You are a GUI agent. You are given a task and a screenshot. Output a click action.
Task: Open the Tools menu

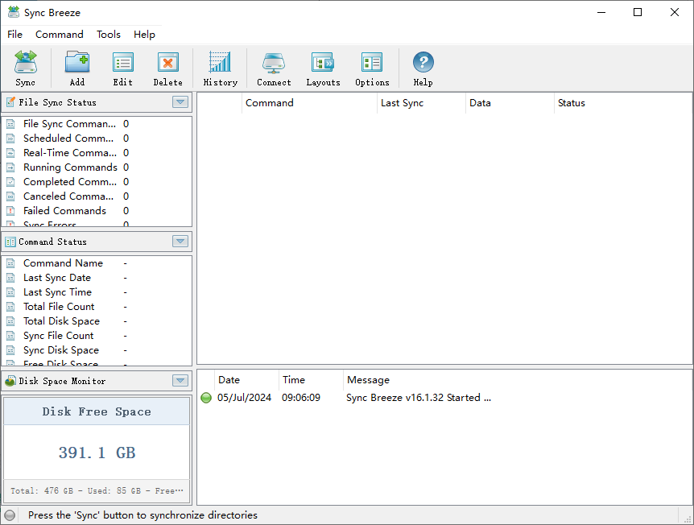(x=109, y=35)
